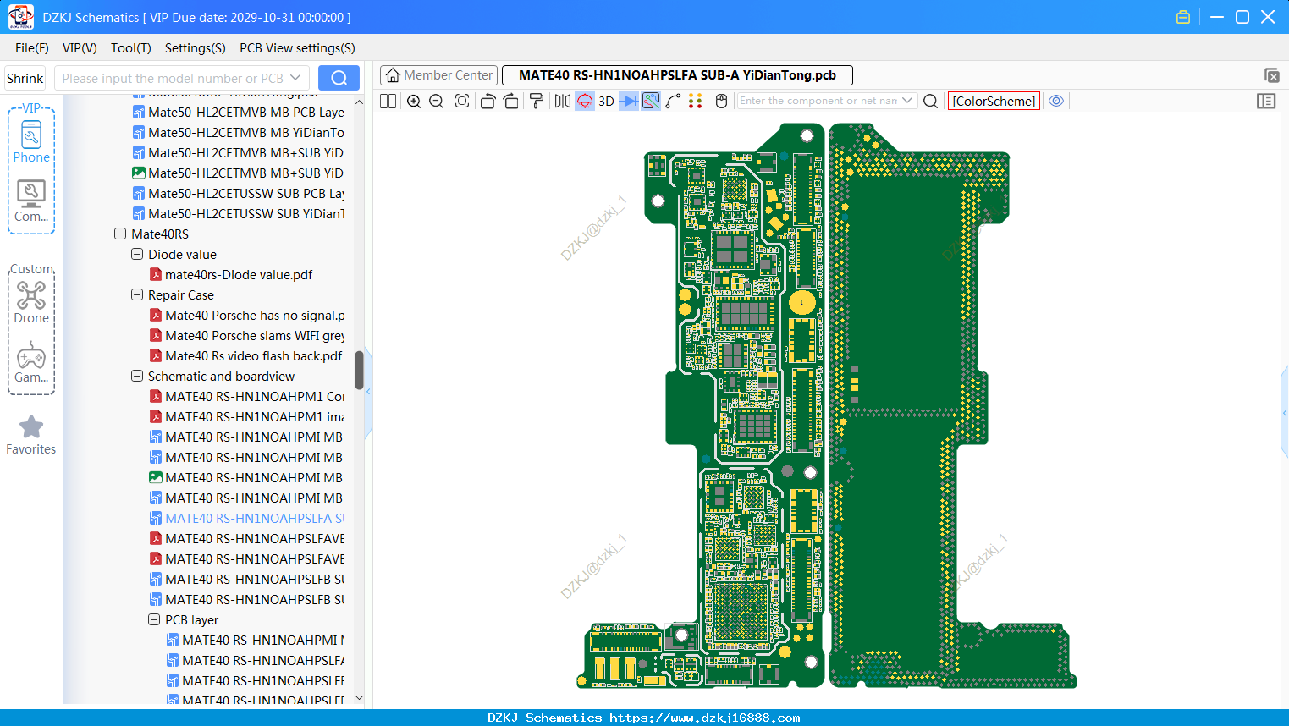Screen dimensions: 1289x726
Task: Open the Tool(T) menu
Action: [131, 48]
